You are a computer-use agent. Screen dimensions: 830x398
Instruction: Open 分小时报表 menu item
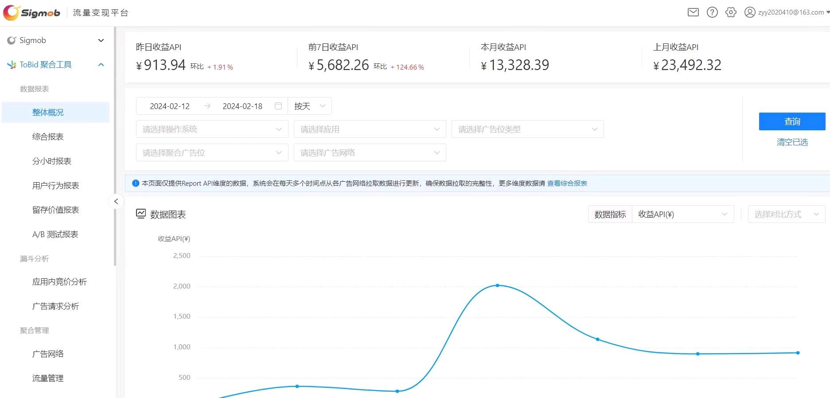click(52, 161)
